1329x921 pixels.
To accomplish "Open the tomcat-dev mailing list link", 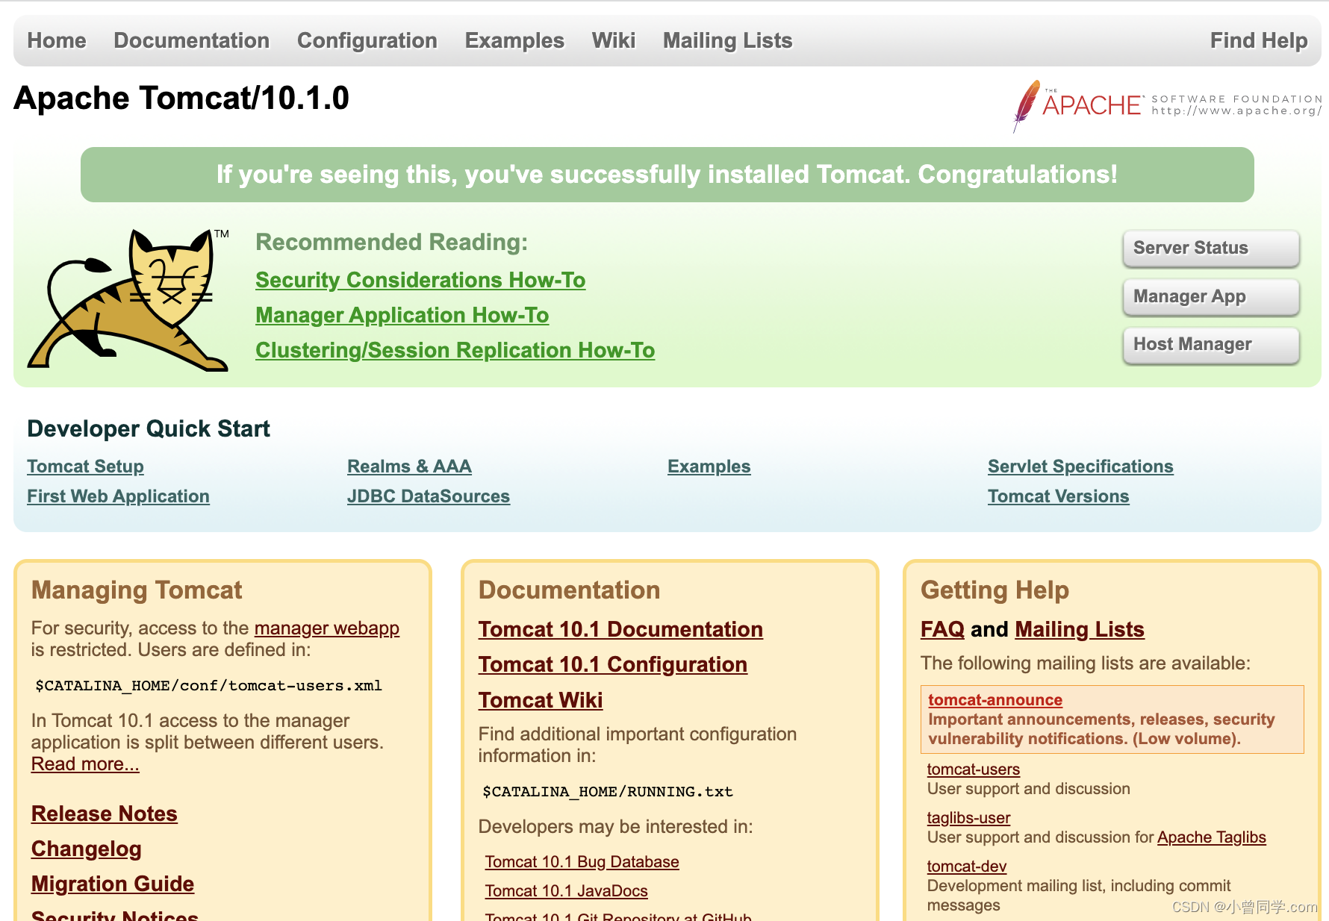I will (967, 867).
